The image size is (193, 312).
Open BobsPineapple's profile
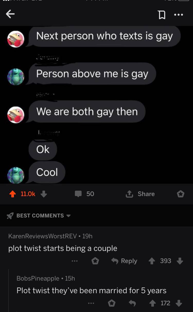[x=38, y=278]
